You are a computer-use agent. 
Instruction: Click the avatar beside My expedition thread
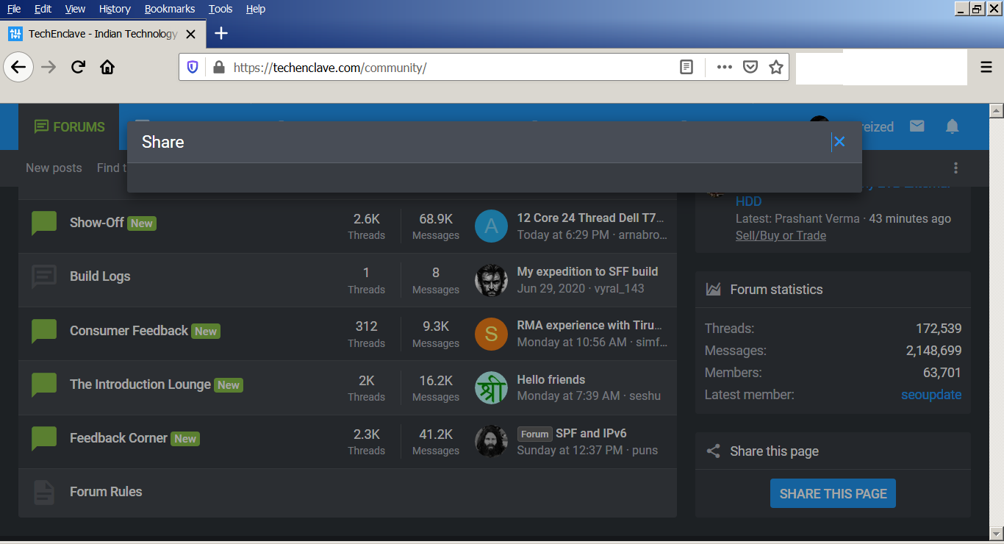[x=491, y=280]
